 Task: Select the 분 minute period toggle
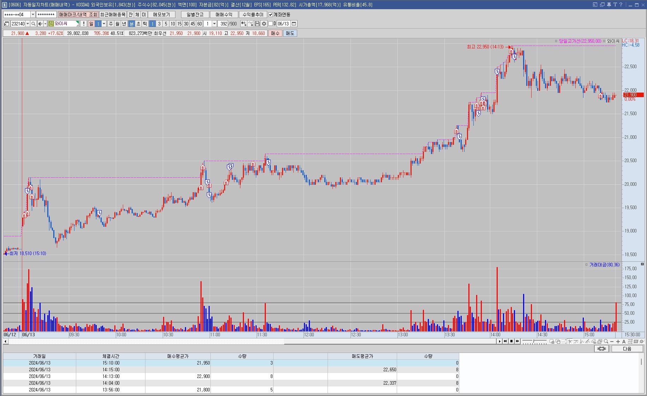pos(131,24)
